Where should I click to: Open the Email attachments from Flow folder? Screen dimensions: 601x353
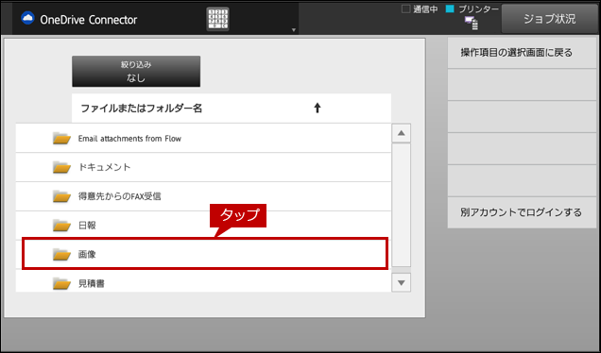[203, 138]
